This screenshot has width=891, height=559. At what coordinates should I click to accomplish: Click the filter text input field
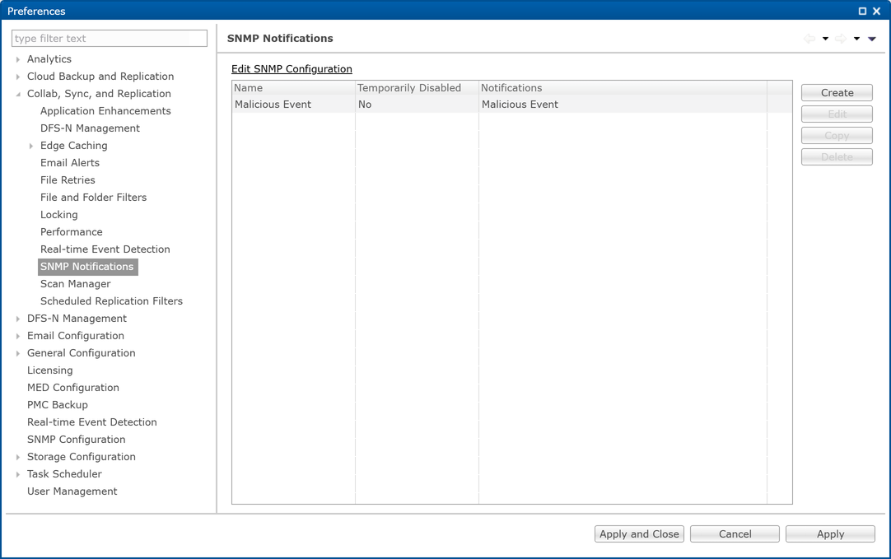109,38
